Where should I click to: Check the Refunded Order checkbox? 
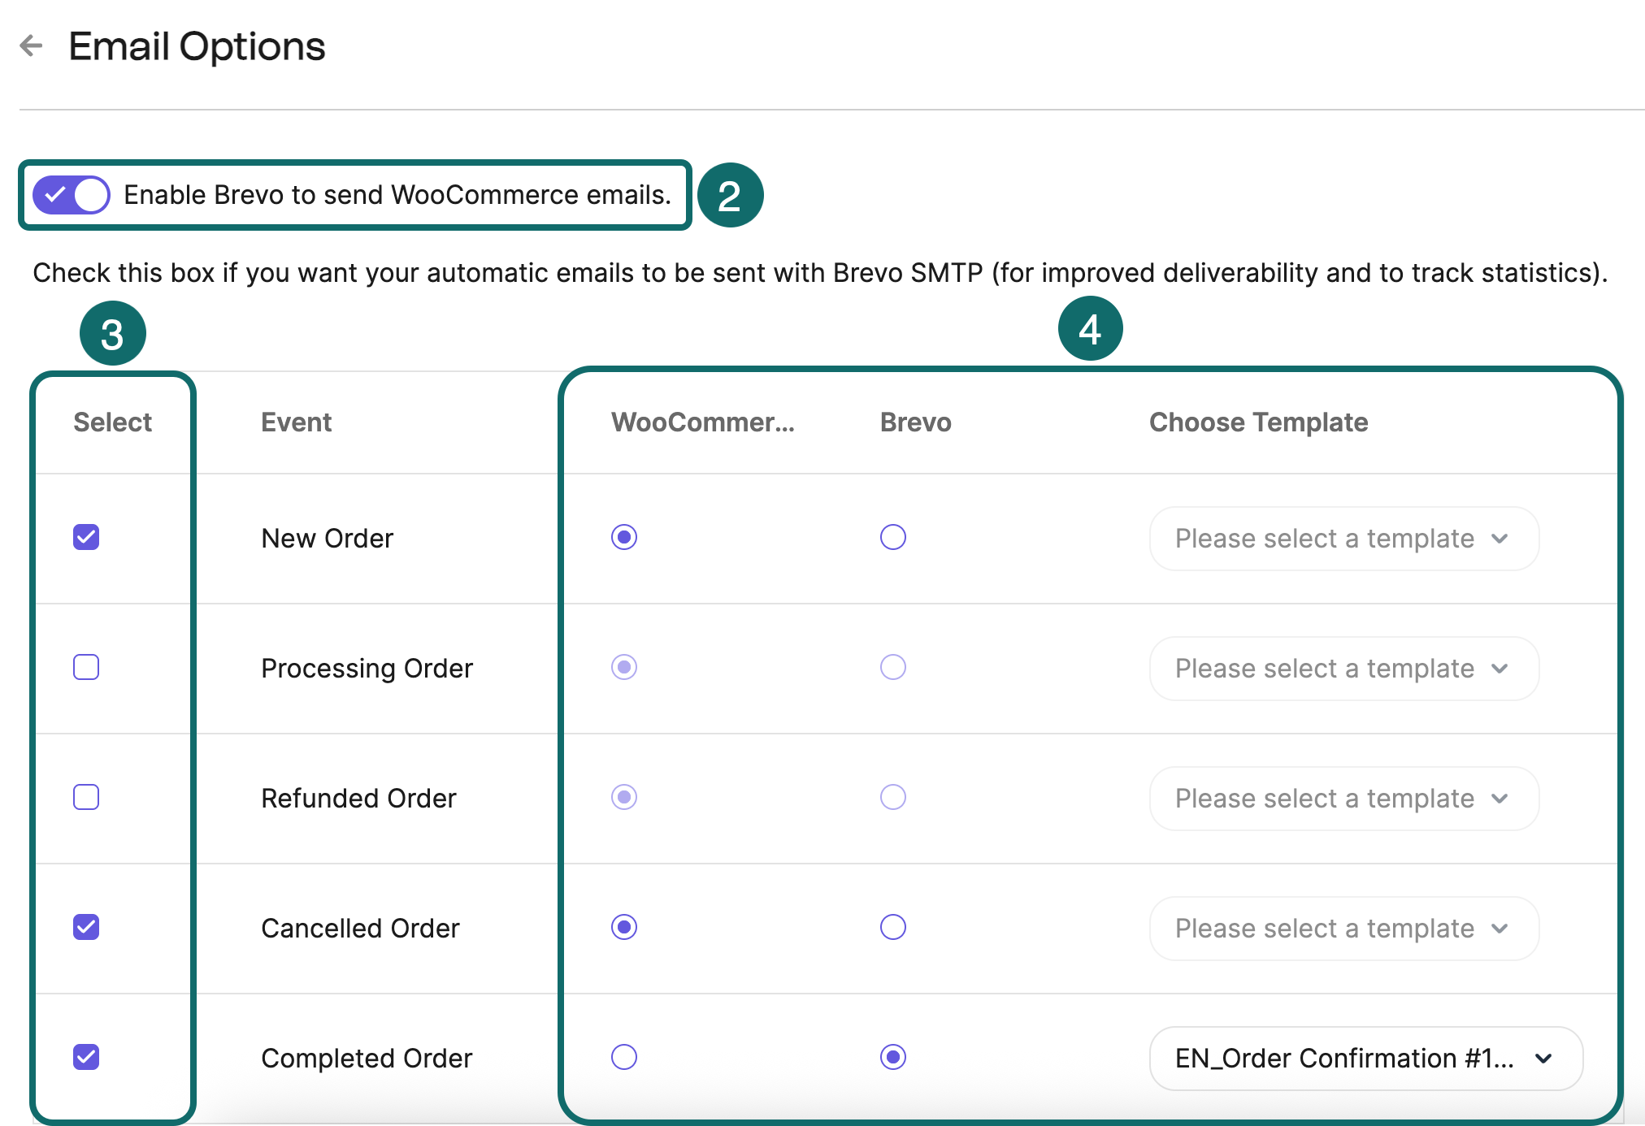(x=85, y=797)
